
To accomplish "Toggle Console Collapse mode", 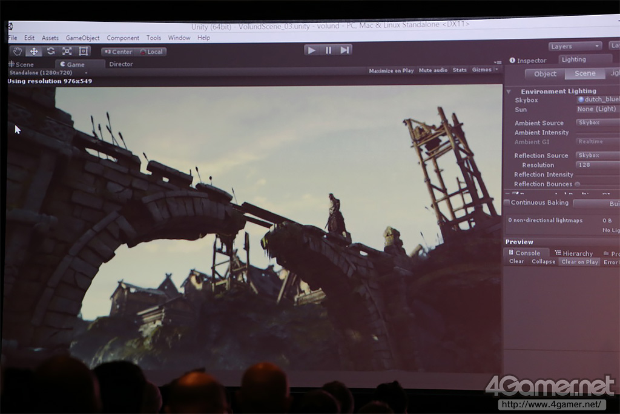I will pos(543,262).
